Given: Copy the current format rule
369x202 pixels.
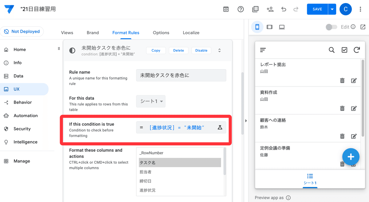Looking at the screenshot, I should point(156,50).
